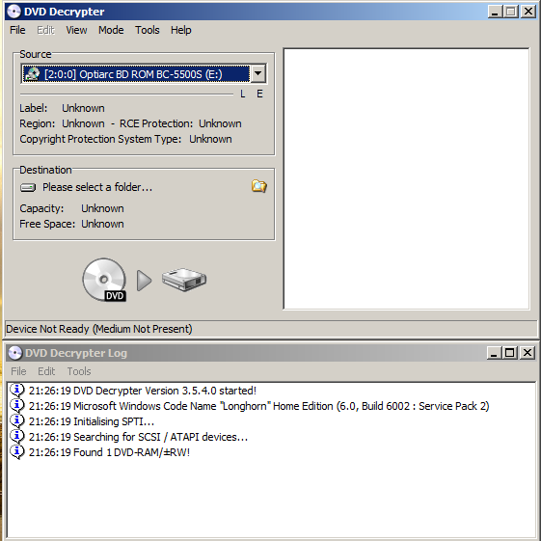Viewport: 541px width, 541px height.
Task: Open the Edit menu in the Log window
Action: point(46,371)
